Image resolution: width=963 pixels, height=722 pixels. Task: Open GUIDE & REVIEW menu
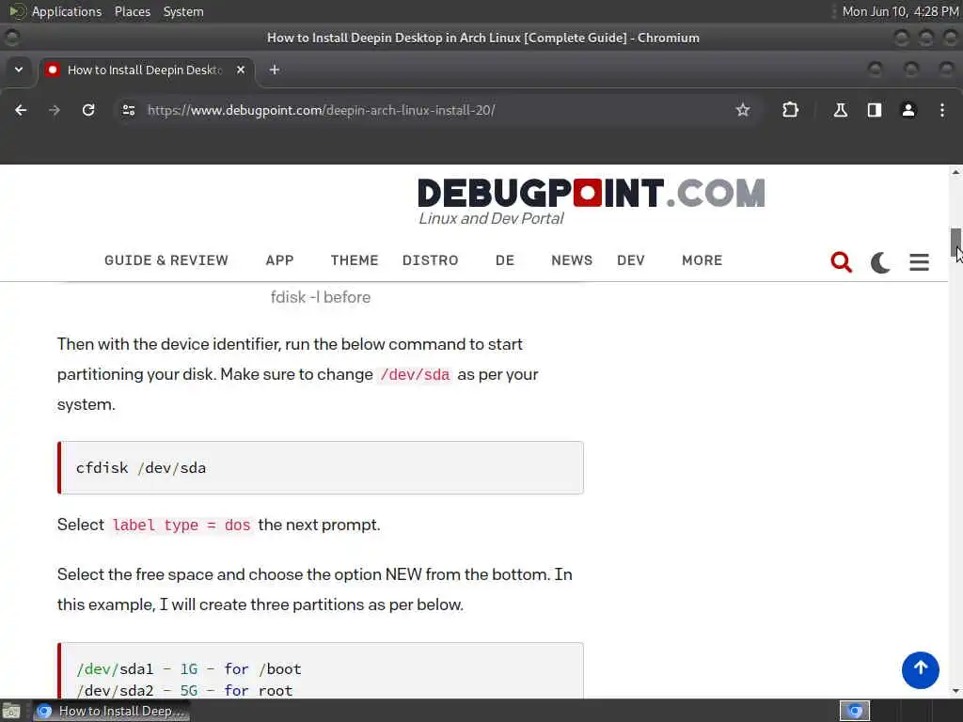click(166, 260)
